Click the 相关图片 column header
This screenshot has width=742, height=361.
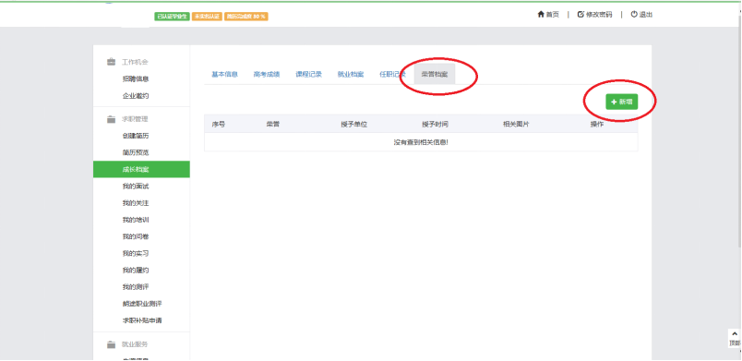tap(516, 125)
